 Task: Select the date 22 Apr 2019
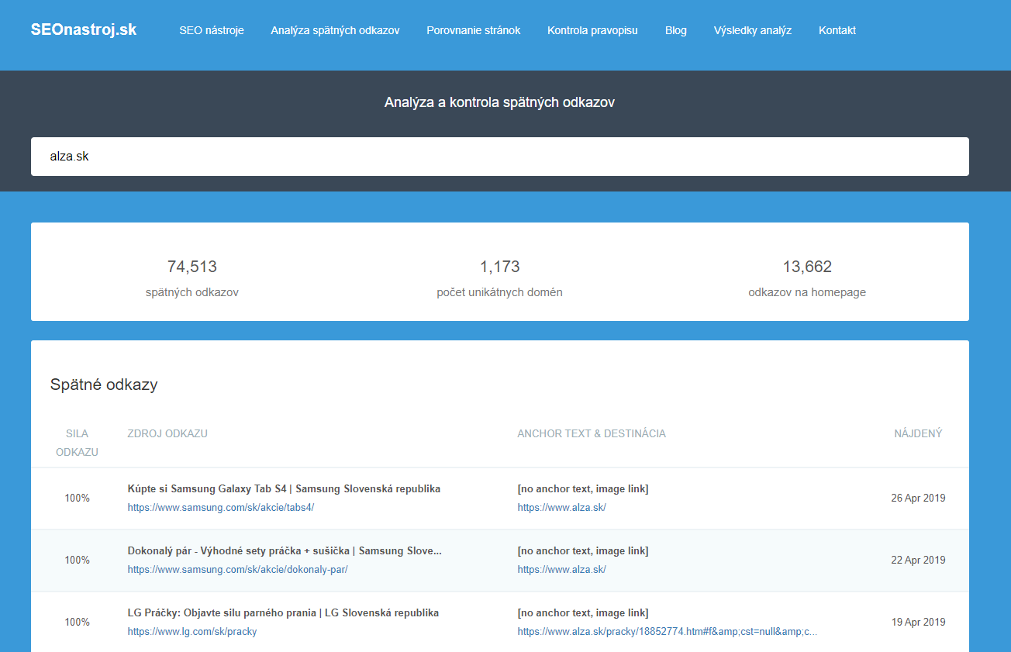point(918,560)
